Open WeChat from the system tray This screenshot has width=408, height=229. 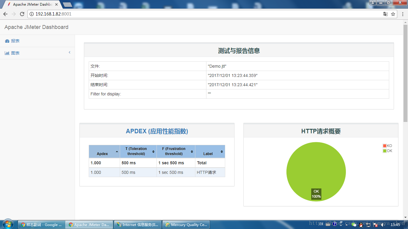point(354,225)
